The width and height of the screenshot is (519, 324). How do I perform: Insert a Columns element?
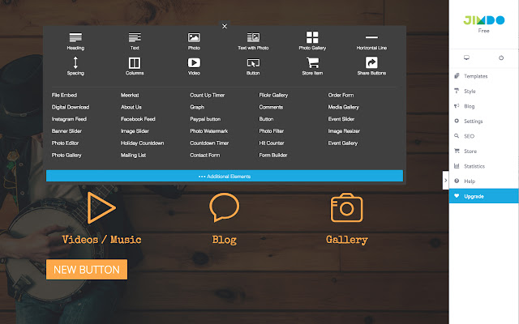135,66
